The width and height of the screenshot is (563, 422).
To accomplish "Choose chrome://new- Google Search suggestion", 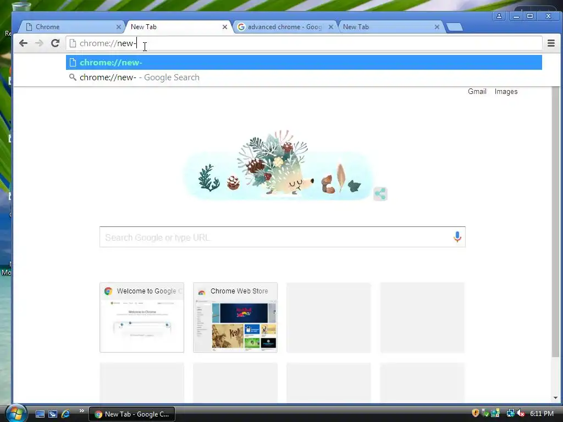I will point(303,77).
